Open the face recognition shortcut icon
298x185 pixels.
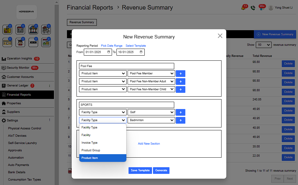pyautogui.click(x=20, y=42)
